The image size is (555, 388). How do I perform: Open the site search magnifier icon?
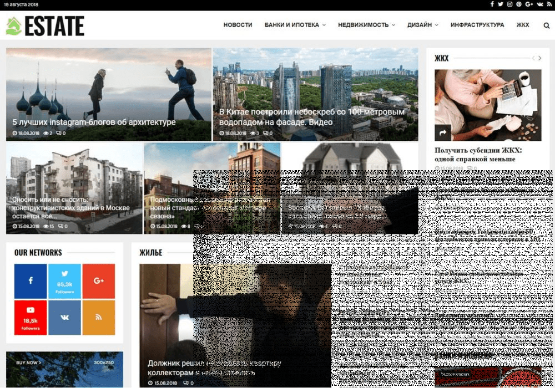[x=546, y=25]
